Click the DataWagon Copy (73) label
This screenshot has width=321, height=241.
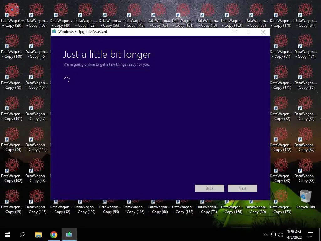208,209
